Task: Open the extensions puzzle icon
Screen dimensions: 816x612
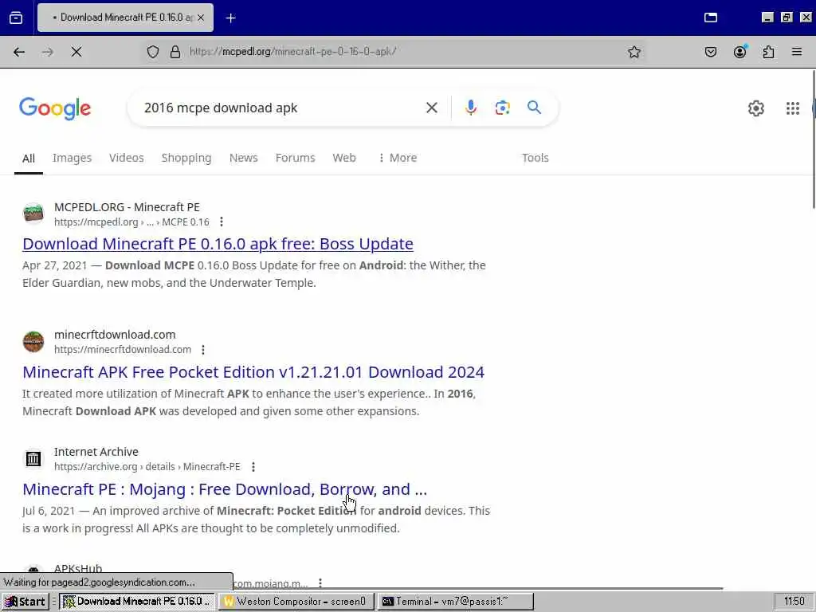Action: 769,52
